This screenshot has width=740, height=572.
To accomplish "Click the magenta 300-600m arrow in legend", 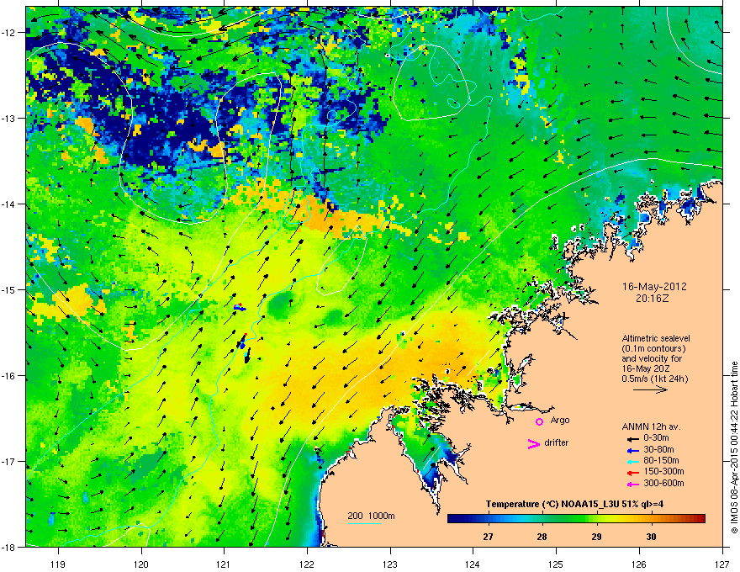I will [633, 484].
